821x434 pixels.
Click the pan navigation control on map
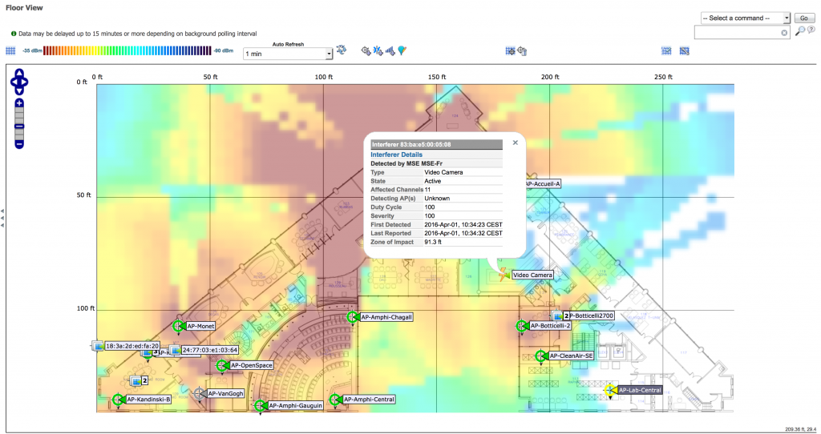[19, 80]
